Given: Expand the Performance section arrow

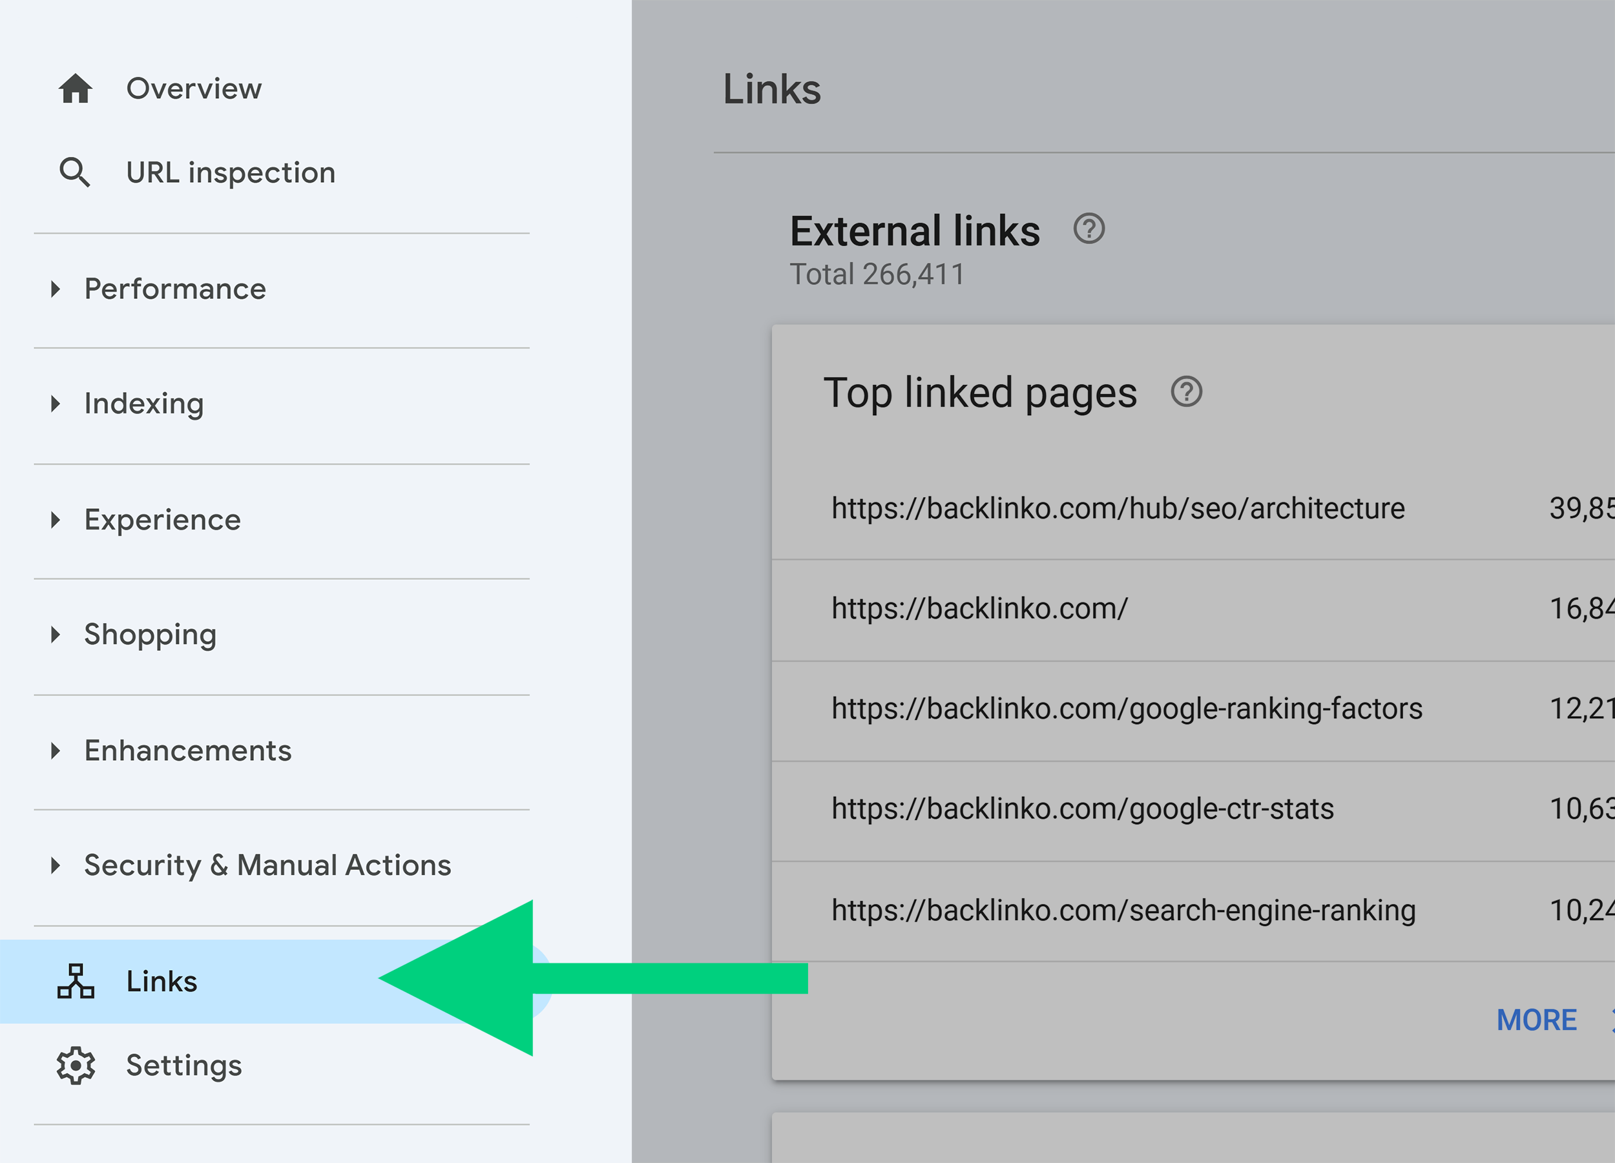Looking at the screenshot, I should [56, 289].
